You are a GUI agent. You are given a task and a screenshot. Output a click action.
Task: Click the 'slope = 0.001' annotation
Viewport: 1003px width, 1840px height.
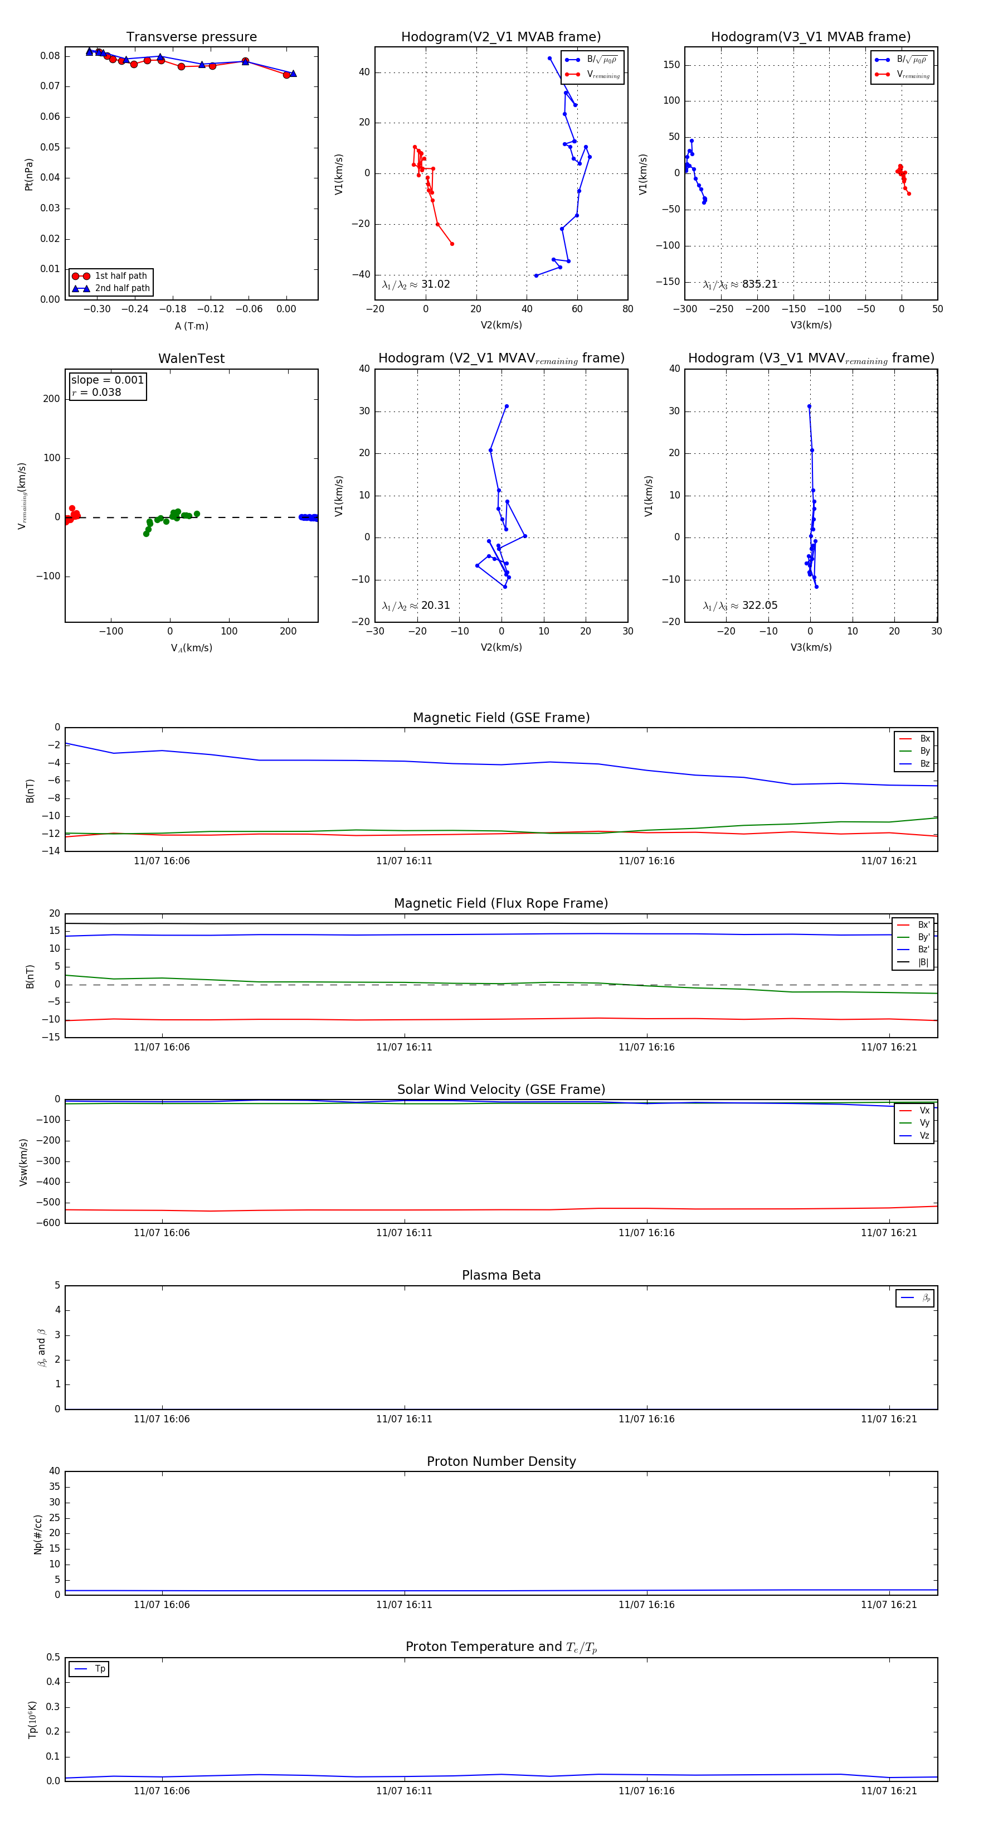click(x=107, y=380)
